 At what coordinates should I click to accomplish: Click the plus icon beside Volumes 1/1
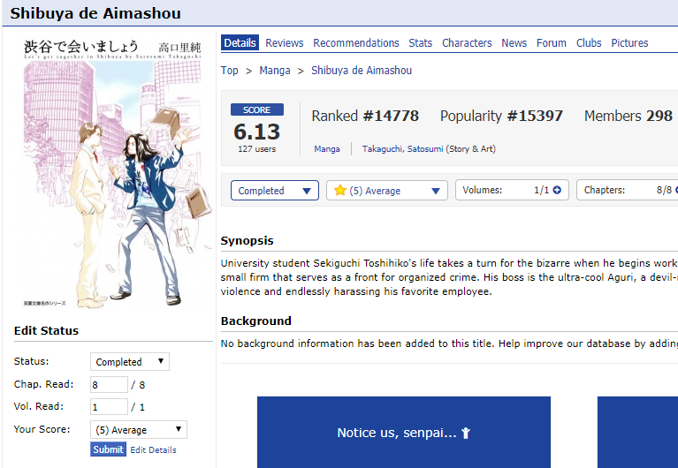coord(557,190)
